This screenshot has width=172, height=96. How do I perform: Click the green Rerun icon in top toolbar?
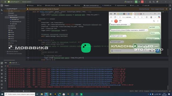coord(136,2)
